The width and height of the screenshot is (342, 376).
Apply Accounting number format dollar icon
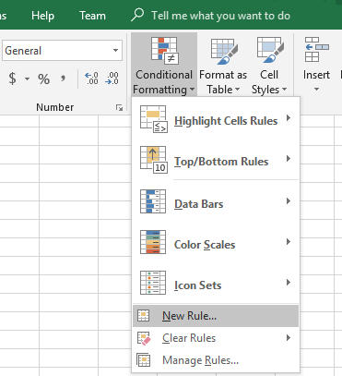pos(12,79)
